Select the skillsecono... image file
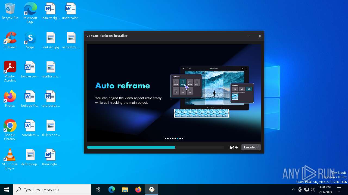This screenshot has height=195, width=348. tap(51, 128)
